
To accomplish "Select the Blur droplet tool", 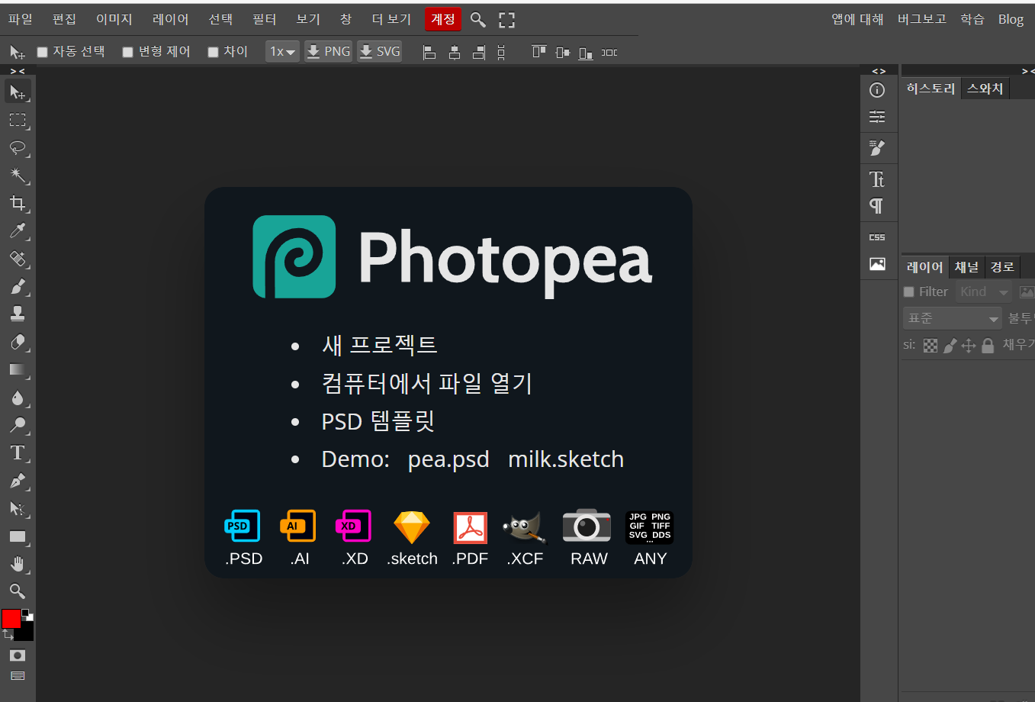I will coord(18,398).
